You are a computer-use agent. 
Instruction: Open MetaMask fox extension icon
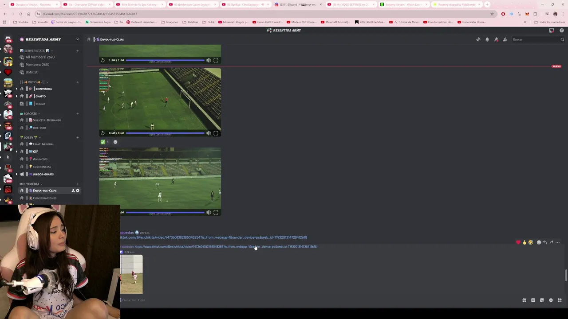tap(527, 14)
